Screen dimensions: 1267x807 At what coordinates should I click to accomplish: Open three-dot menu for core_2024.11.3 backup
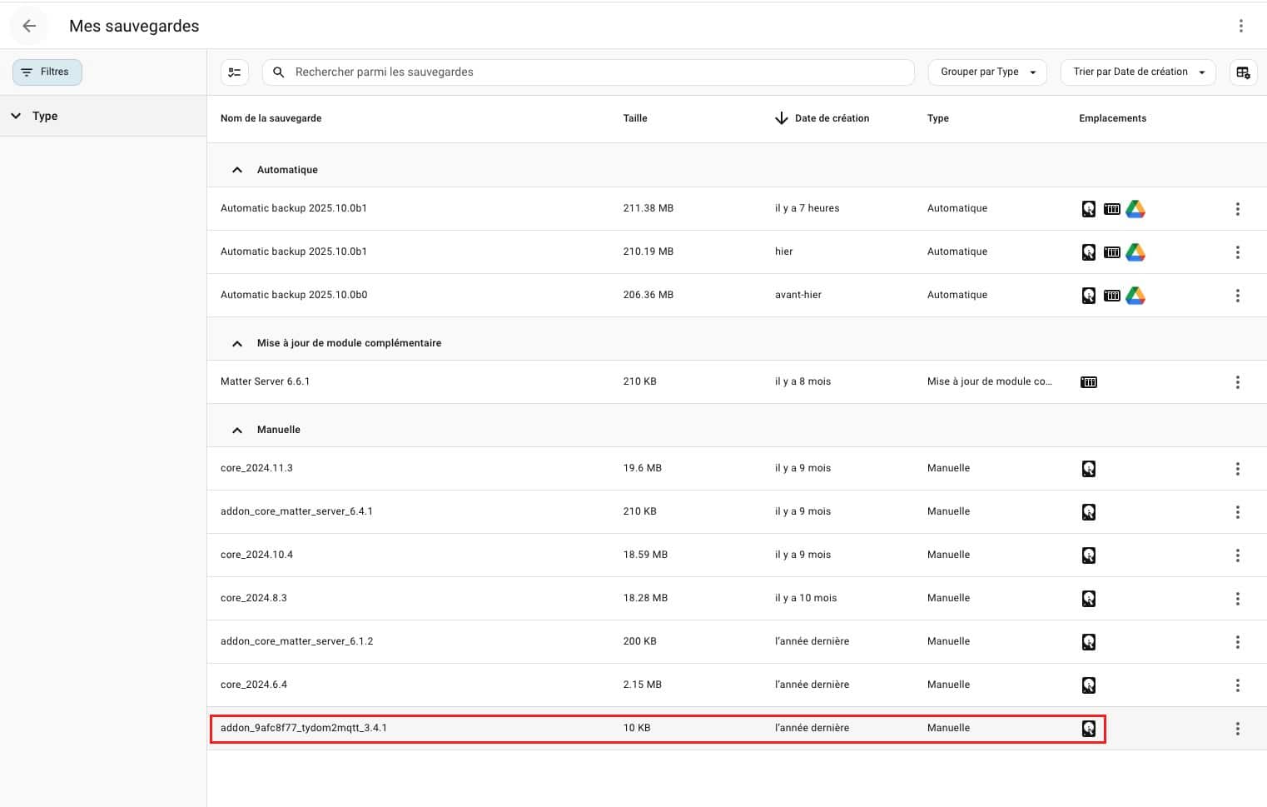[x=1237, y=469]
